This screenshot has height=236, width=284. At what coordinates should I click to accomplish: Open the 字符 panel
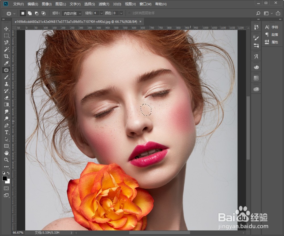coord(272,27)
